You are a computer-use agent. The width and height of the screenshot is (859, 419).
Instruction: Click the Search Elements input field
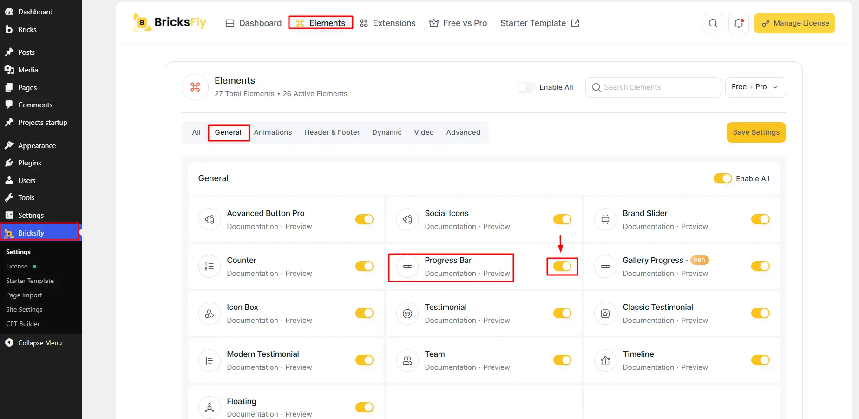coord(653,87)
